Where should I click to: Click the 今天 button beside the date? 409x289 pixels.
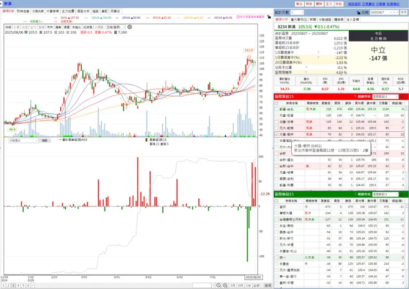coord(403,12)
